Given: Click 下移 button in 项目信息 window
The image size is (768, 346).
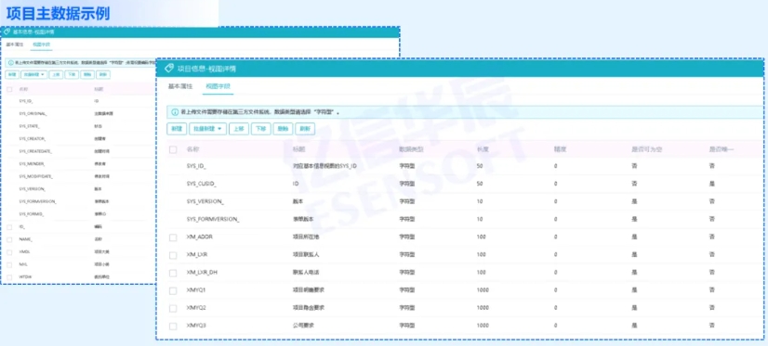Looking at the screenshot, I should click(x=261, y=129).
